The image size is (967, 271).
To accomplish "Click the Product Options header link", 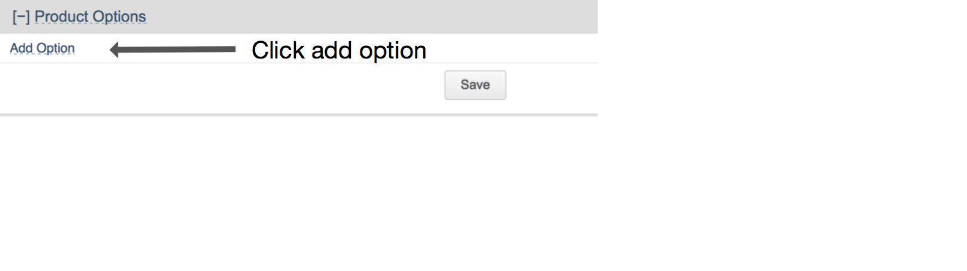I will coord(90,17).
